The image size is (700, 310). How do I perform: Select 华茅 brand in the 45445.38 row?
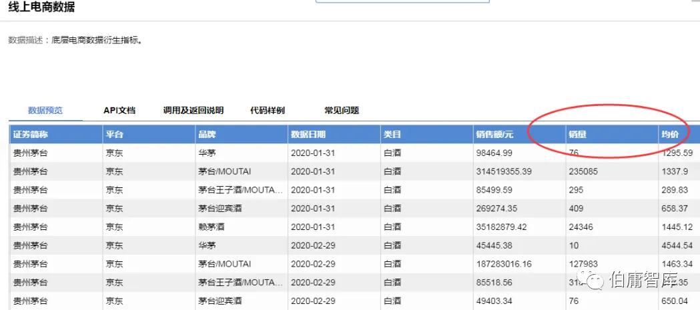pos(207,245)
